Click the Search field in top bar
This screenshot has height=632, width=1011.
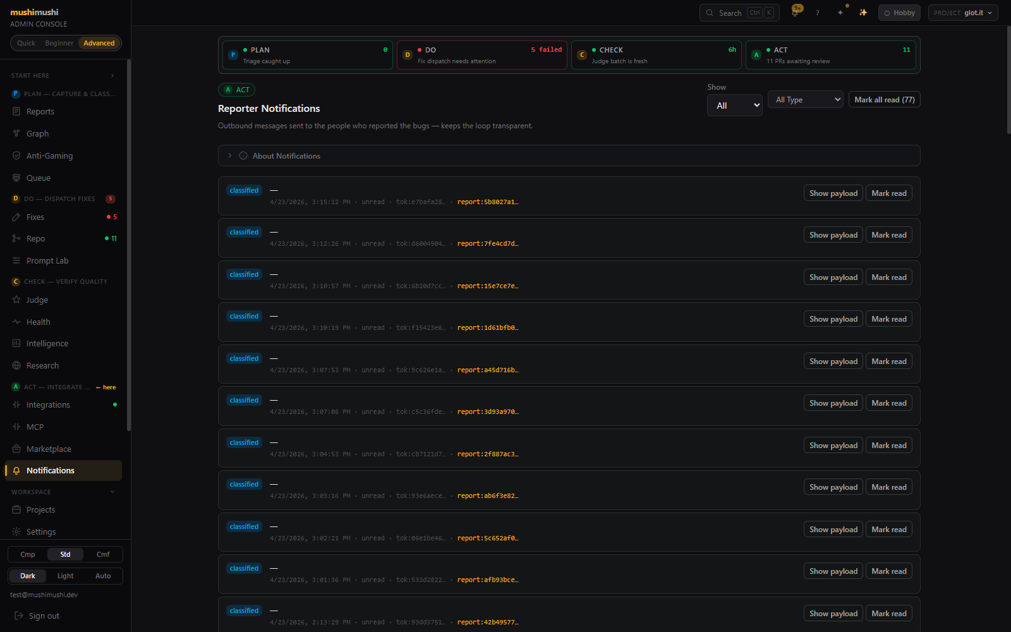[739, 13]
